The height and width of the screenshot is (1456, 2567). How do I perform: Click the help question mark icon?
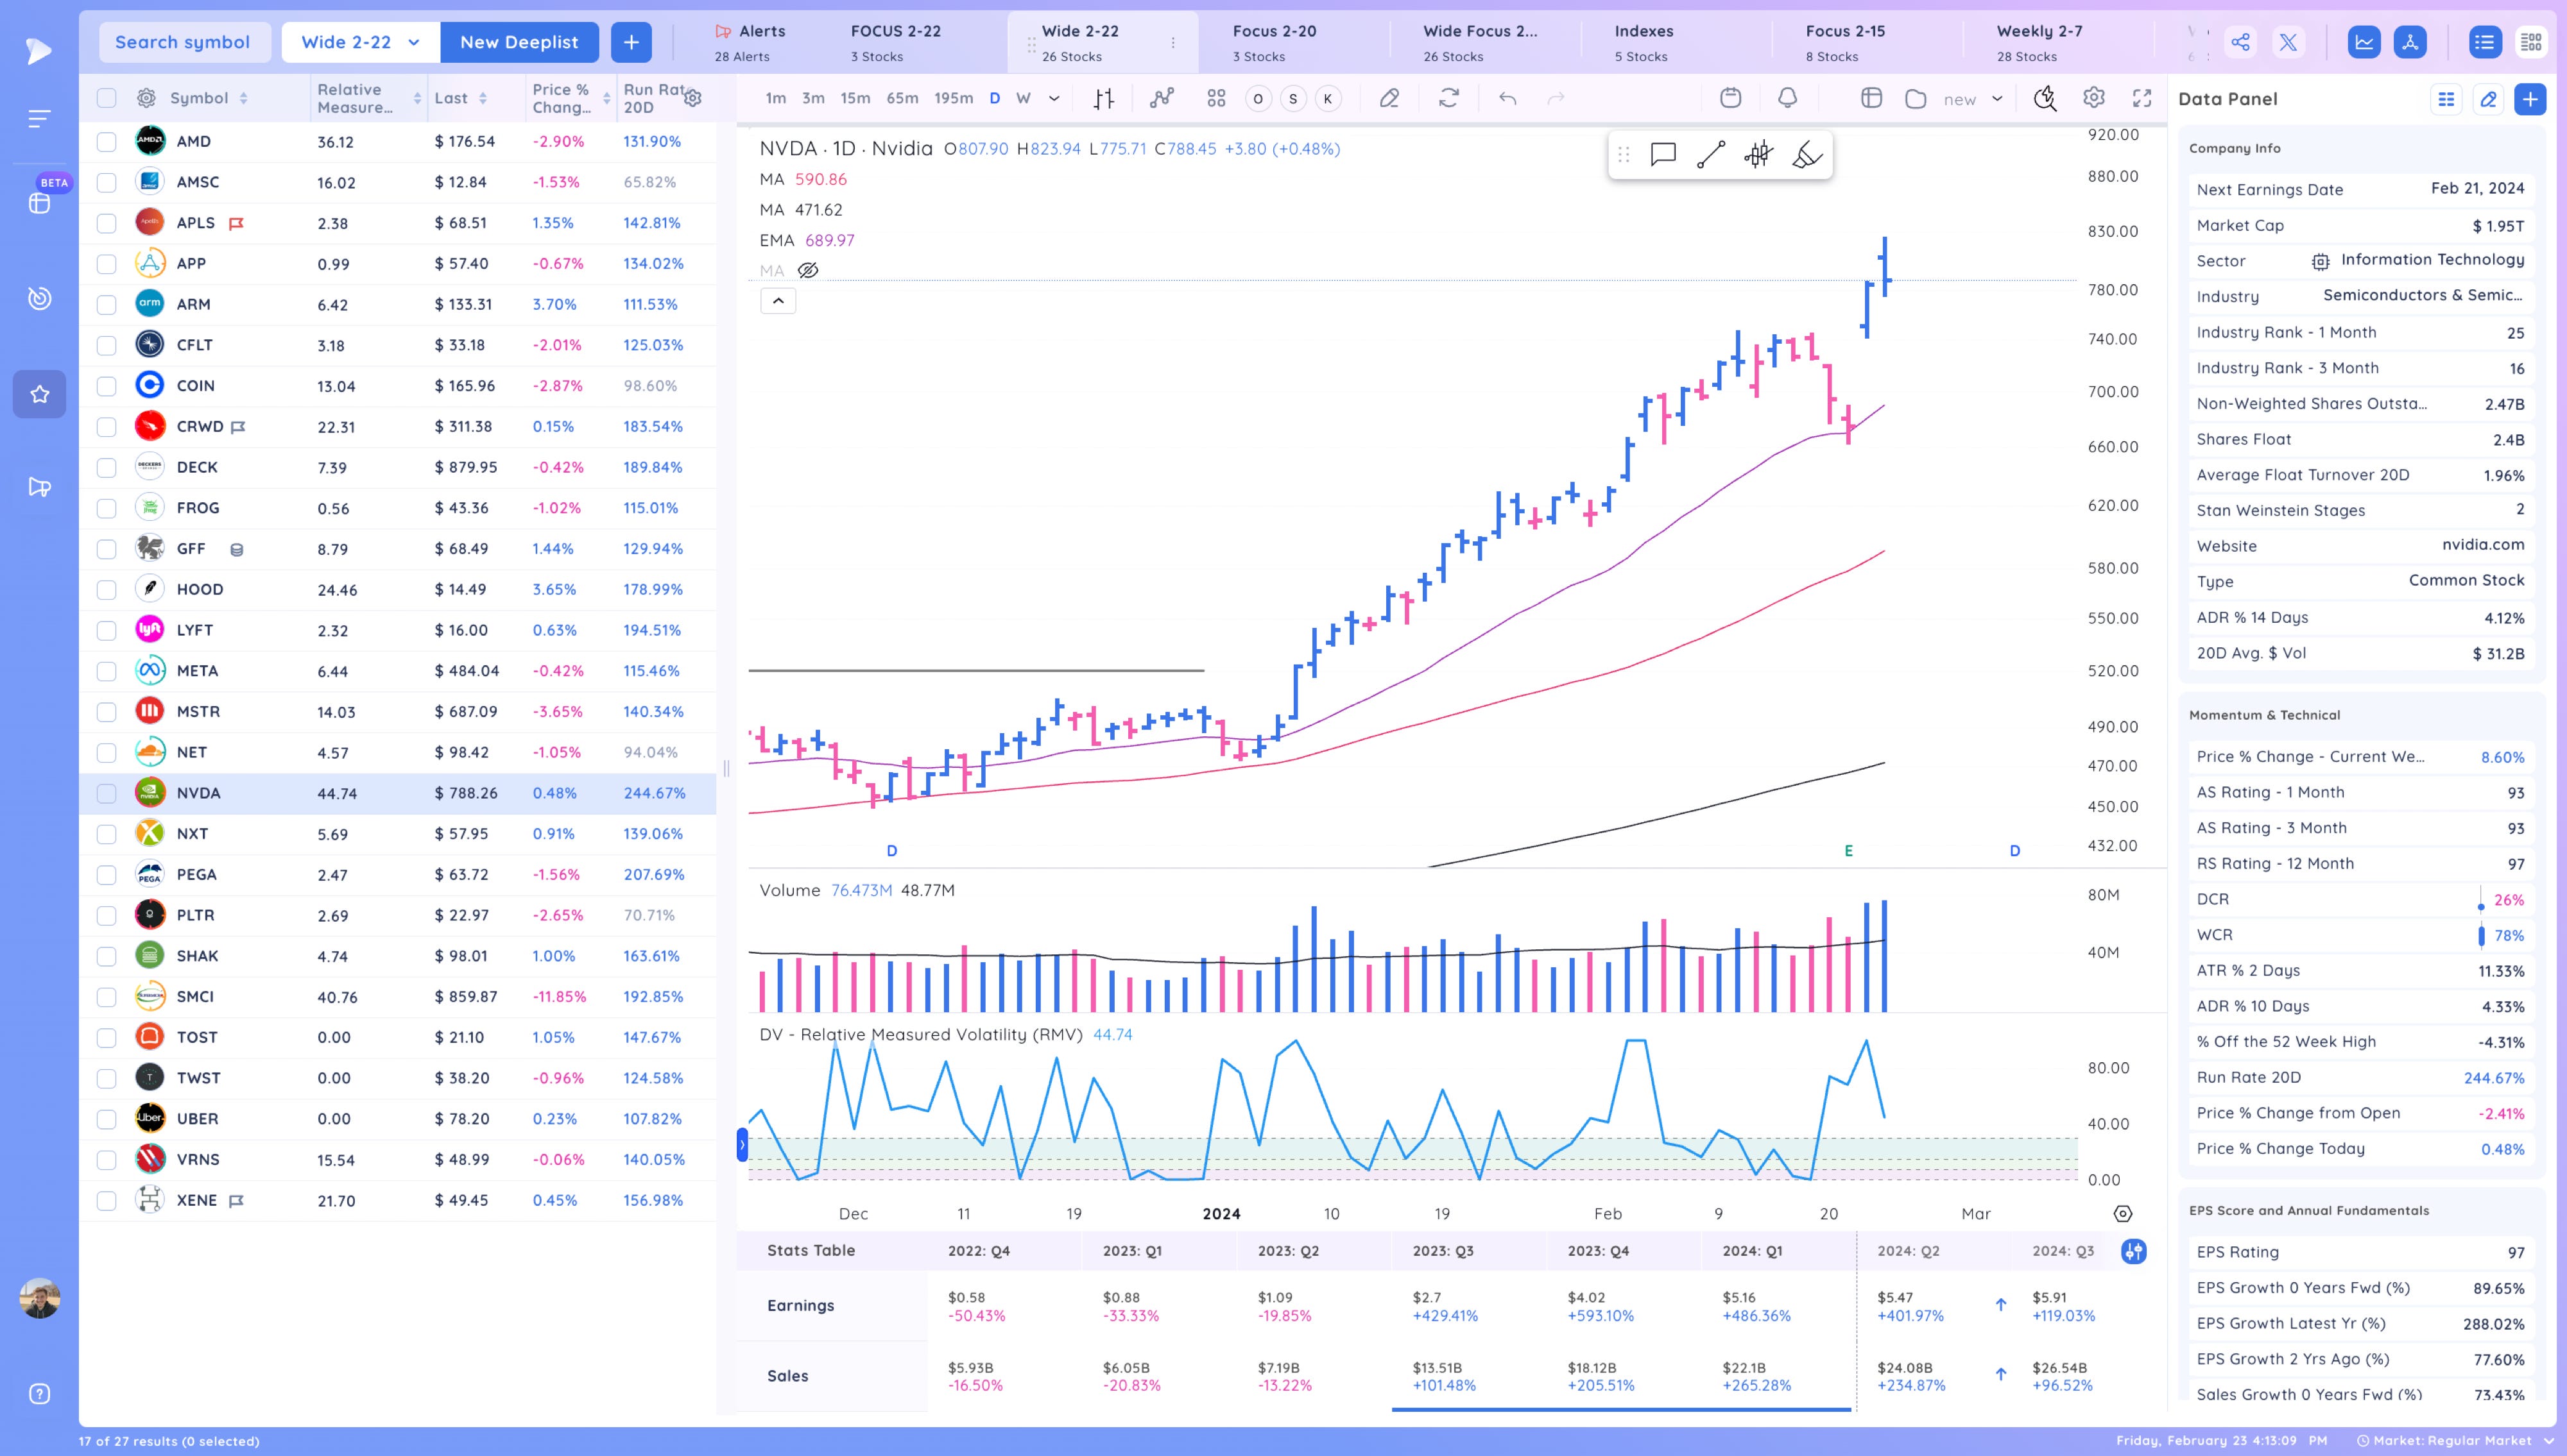coord(40,1394)
